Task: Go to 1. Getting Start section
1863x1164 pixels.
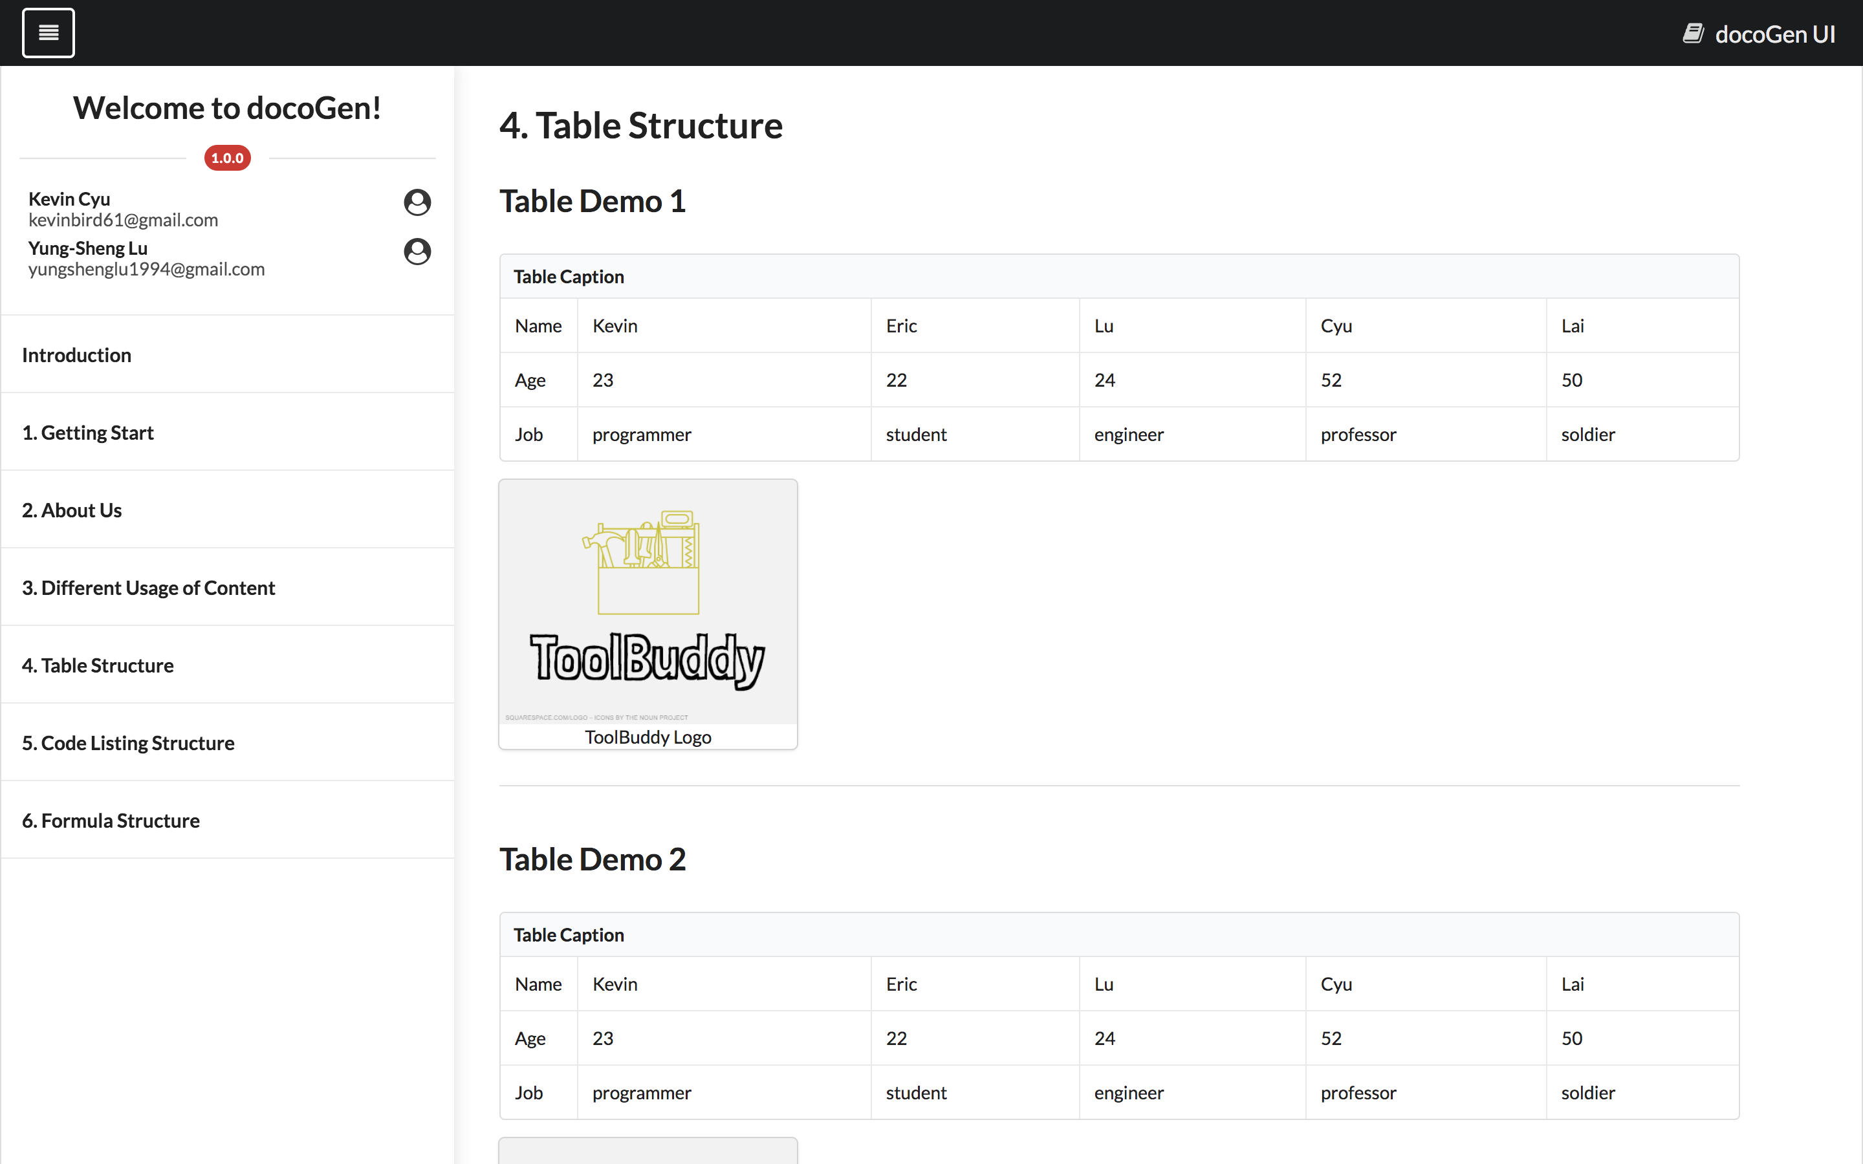Action: [88, 433]
